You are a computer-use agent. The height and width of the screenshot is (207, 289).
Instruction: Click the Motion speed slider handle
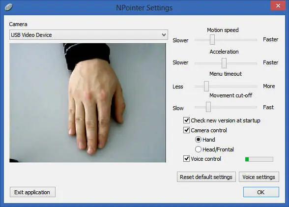click(212, 39)
